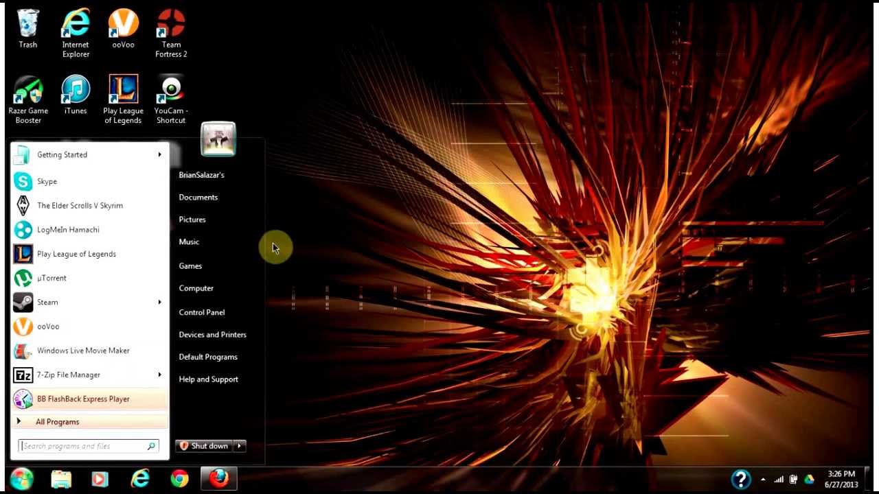Open Pictures from Start menu

click(x=192, y=220)
